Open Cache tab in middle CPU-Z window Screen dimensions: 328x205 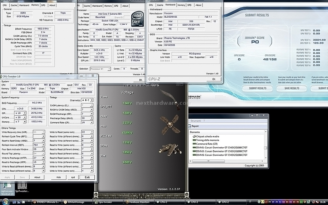tap(87, 6)
